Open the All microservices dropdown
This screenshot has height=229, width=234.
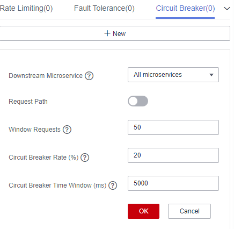point(173,75)
